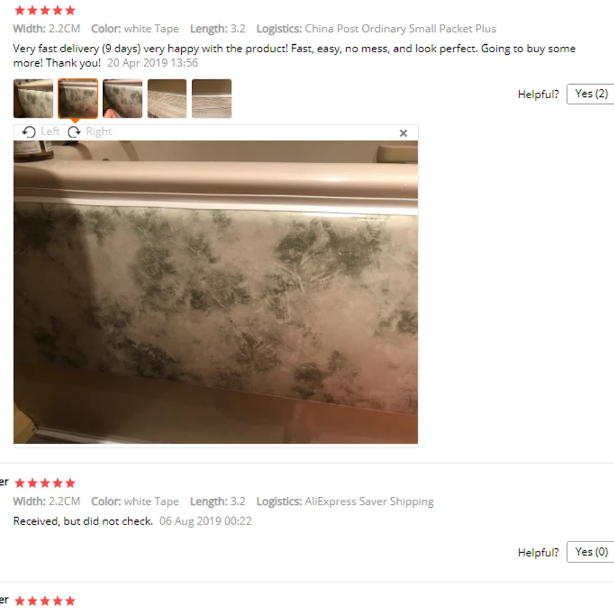Click the rotate right arrow icon
The height and width of the screenshot is (614, 614).
74,132
